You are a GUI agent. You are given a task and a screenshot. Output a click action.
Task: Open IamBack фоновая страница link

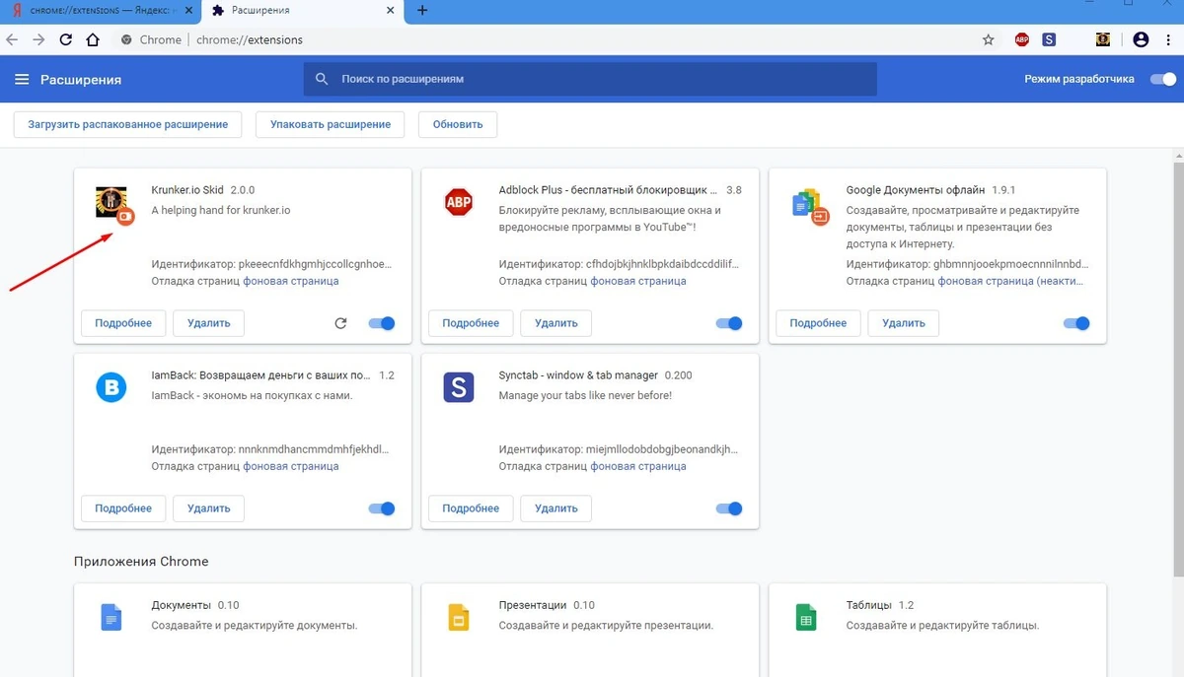click(x=291, y=466)
